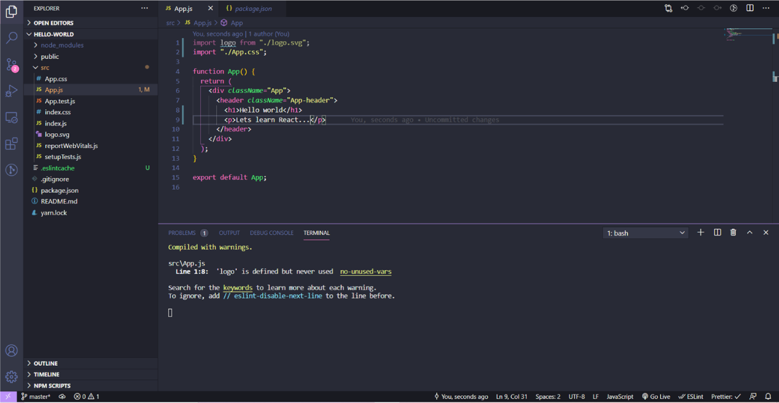Screen dimensions: 779x403
Task: Open Source Control view with pending changes badge
Action: point(12,65)
